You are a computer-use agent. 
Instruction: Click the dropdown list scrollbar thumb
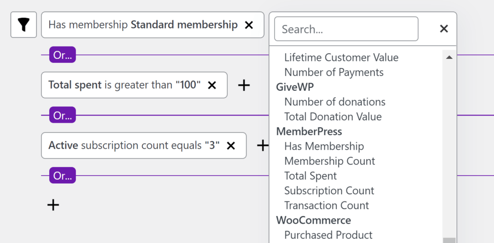pos(449,240)
